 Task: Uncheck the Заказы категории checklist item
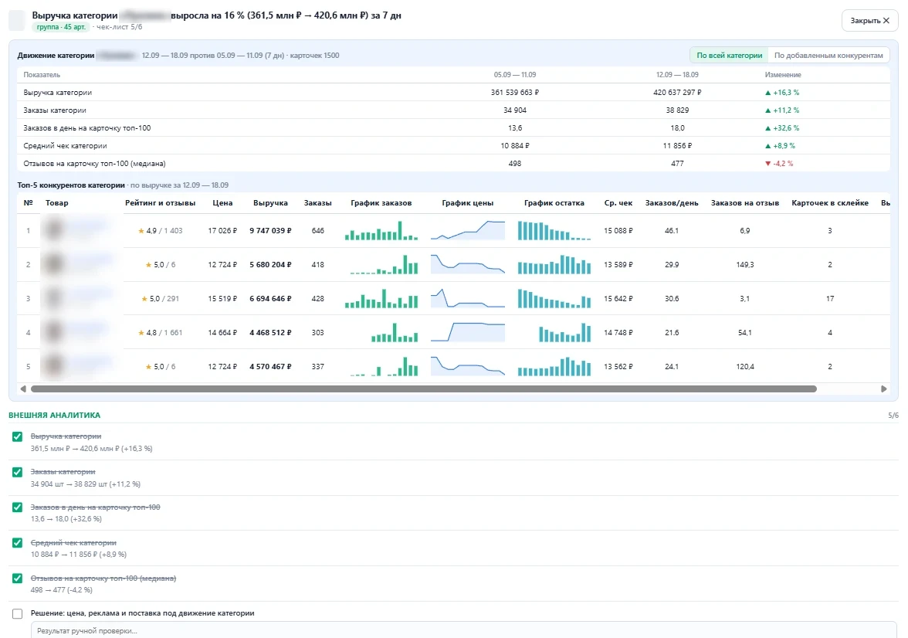click(x=17, y=472)
